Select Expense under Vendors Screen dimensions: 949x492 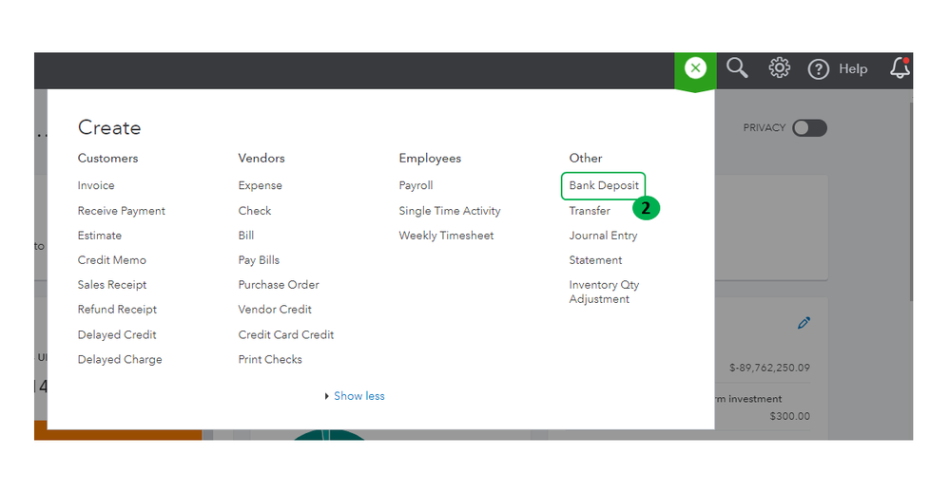(261, 186)
